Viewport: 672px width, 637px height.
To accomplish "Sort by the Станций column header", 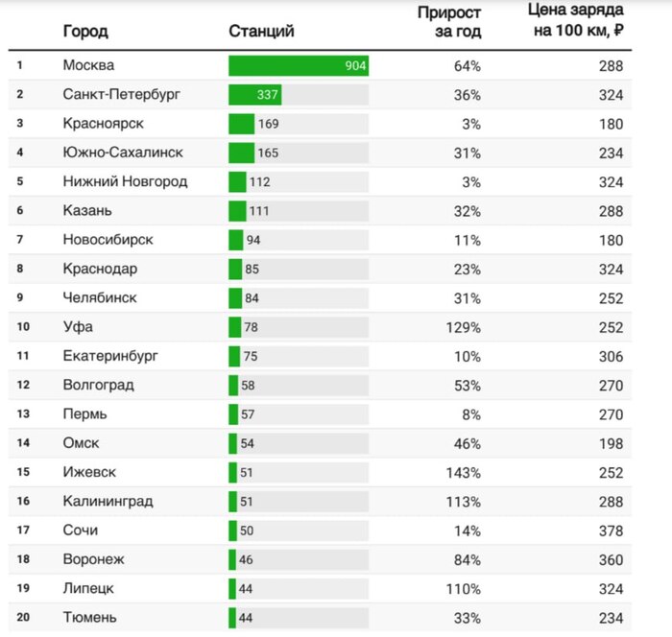I will point(261,32).
